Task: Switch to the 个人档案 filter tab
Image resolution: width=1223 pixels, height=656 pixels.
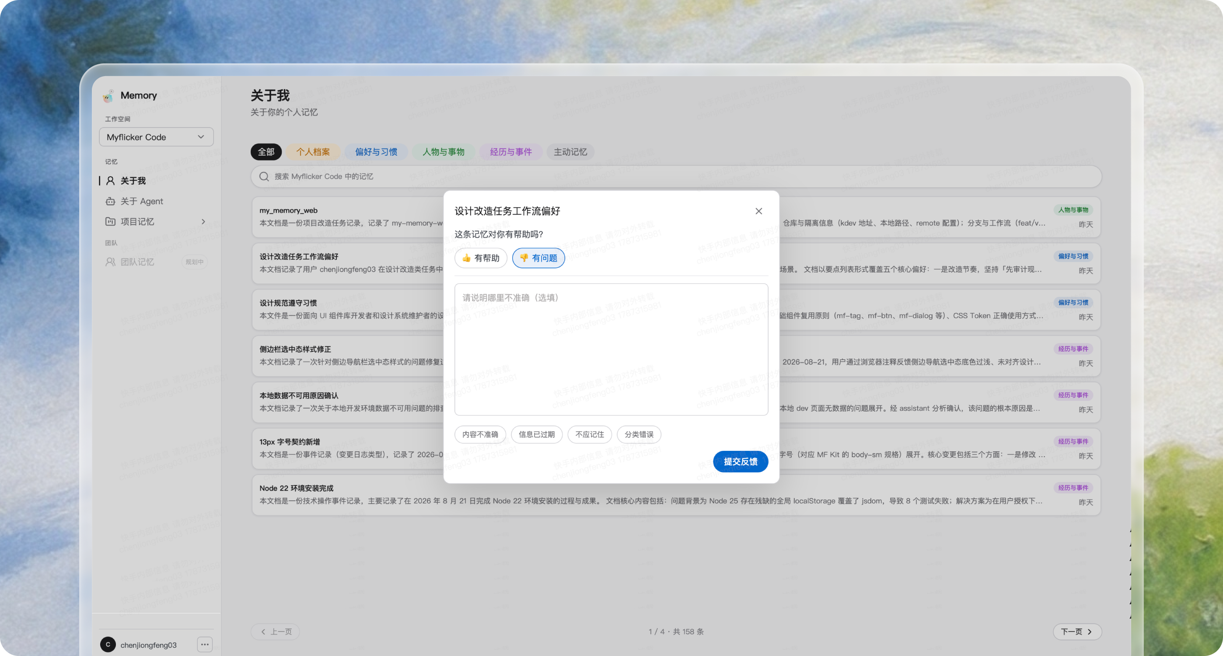Action: [x=312, y=152]
